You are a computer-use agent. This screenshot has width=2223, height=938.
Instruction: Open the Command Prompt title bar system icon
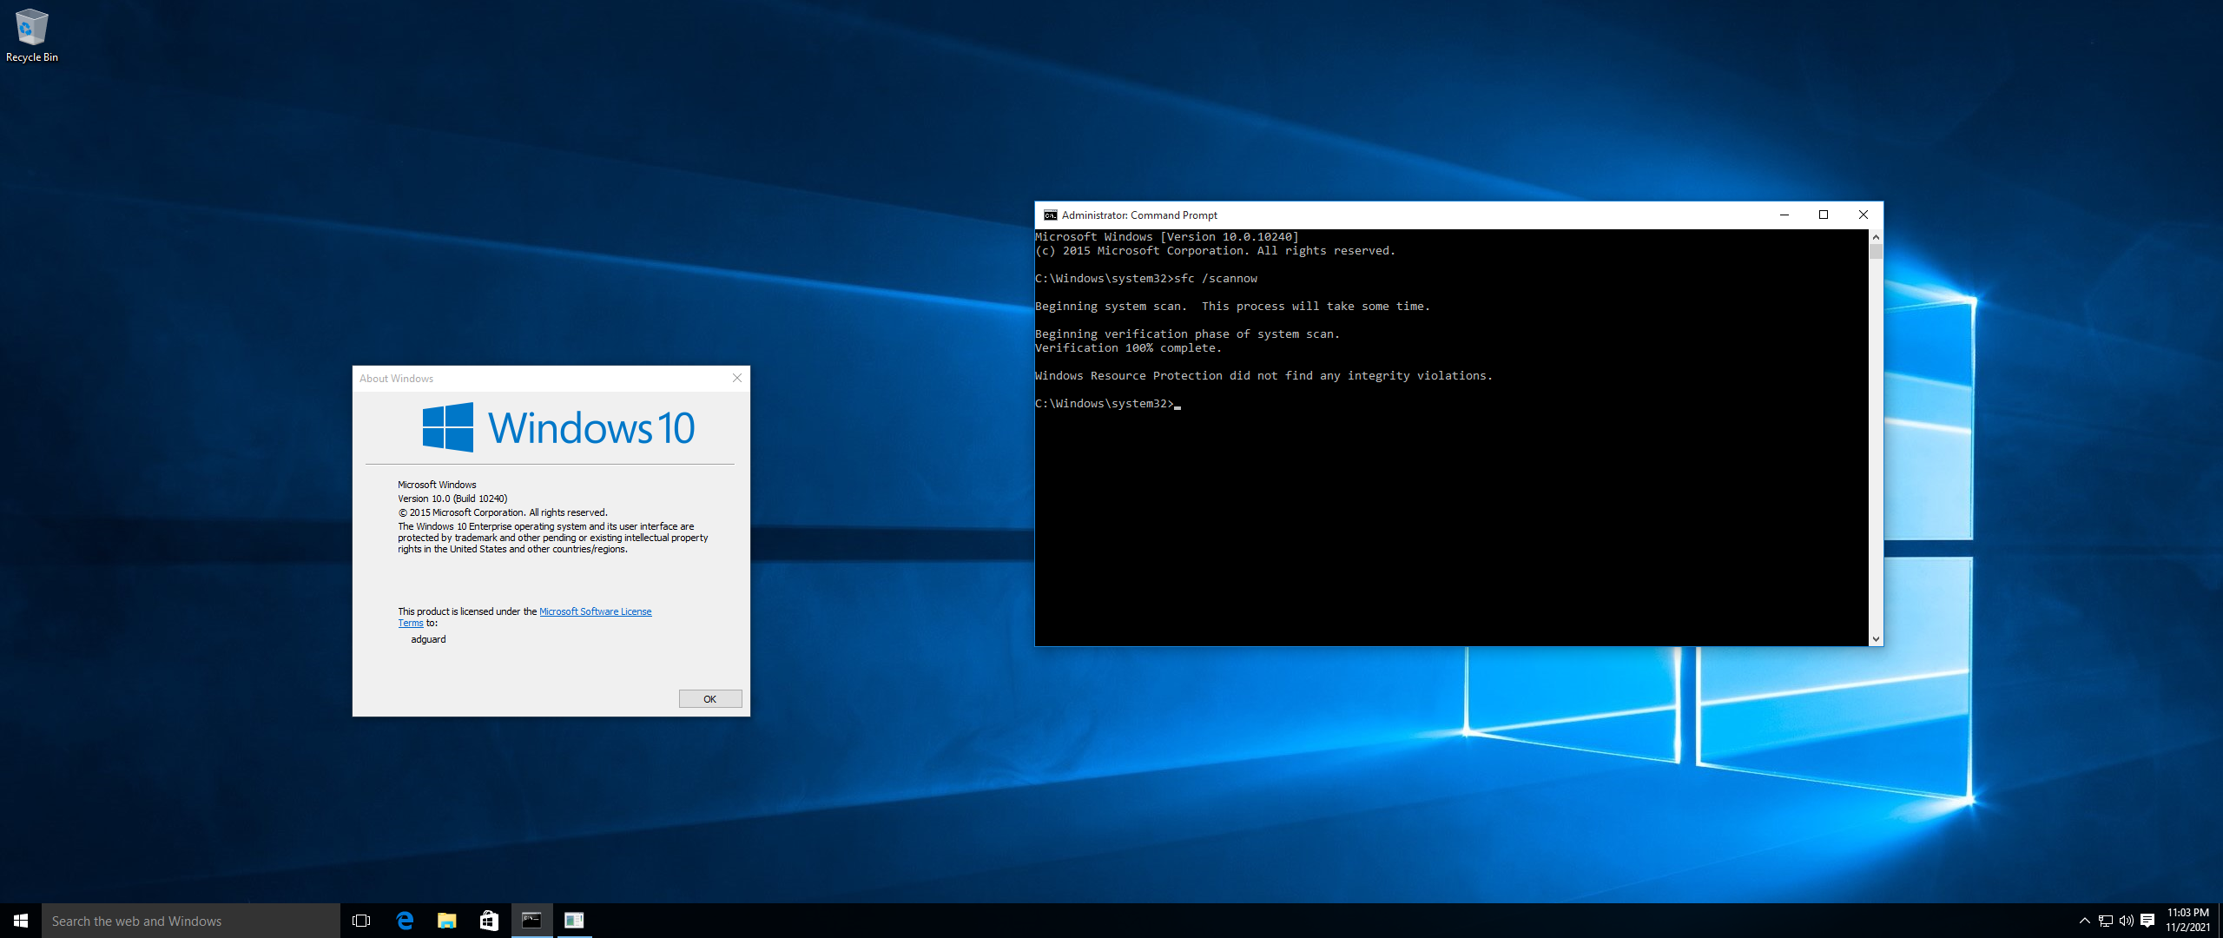pyautogui.click(x=1051, y=215)
